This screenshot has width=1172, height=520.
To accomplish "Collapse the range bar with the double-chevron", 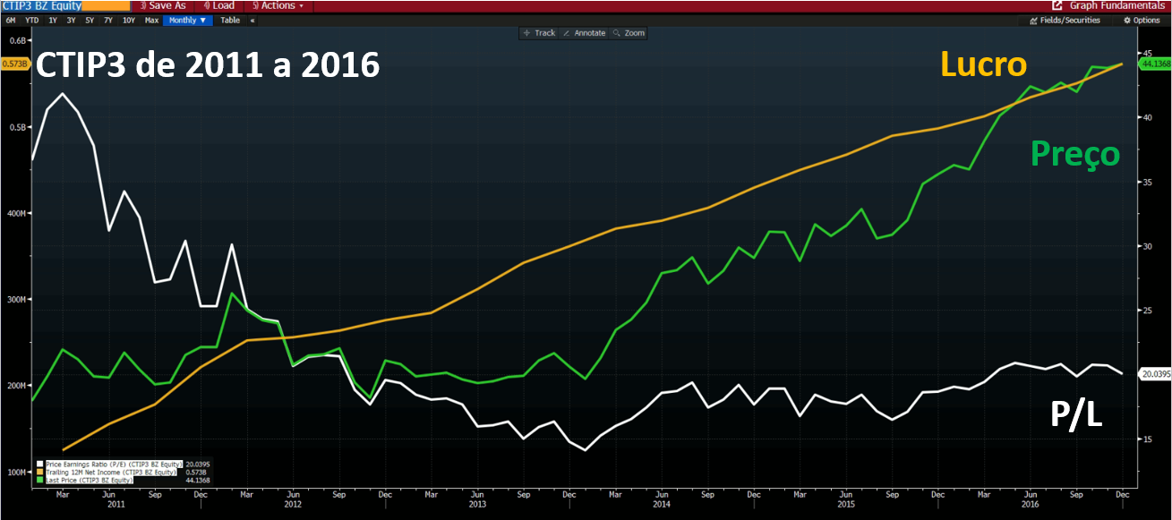I will [x=252, y=20].
